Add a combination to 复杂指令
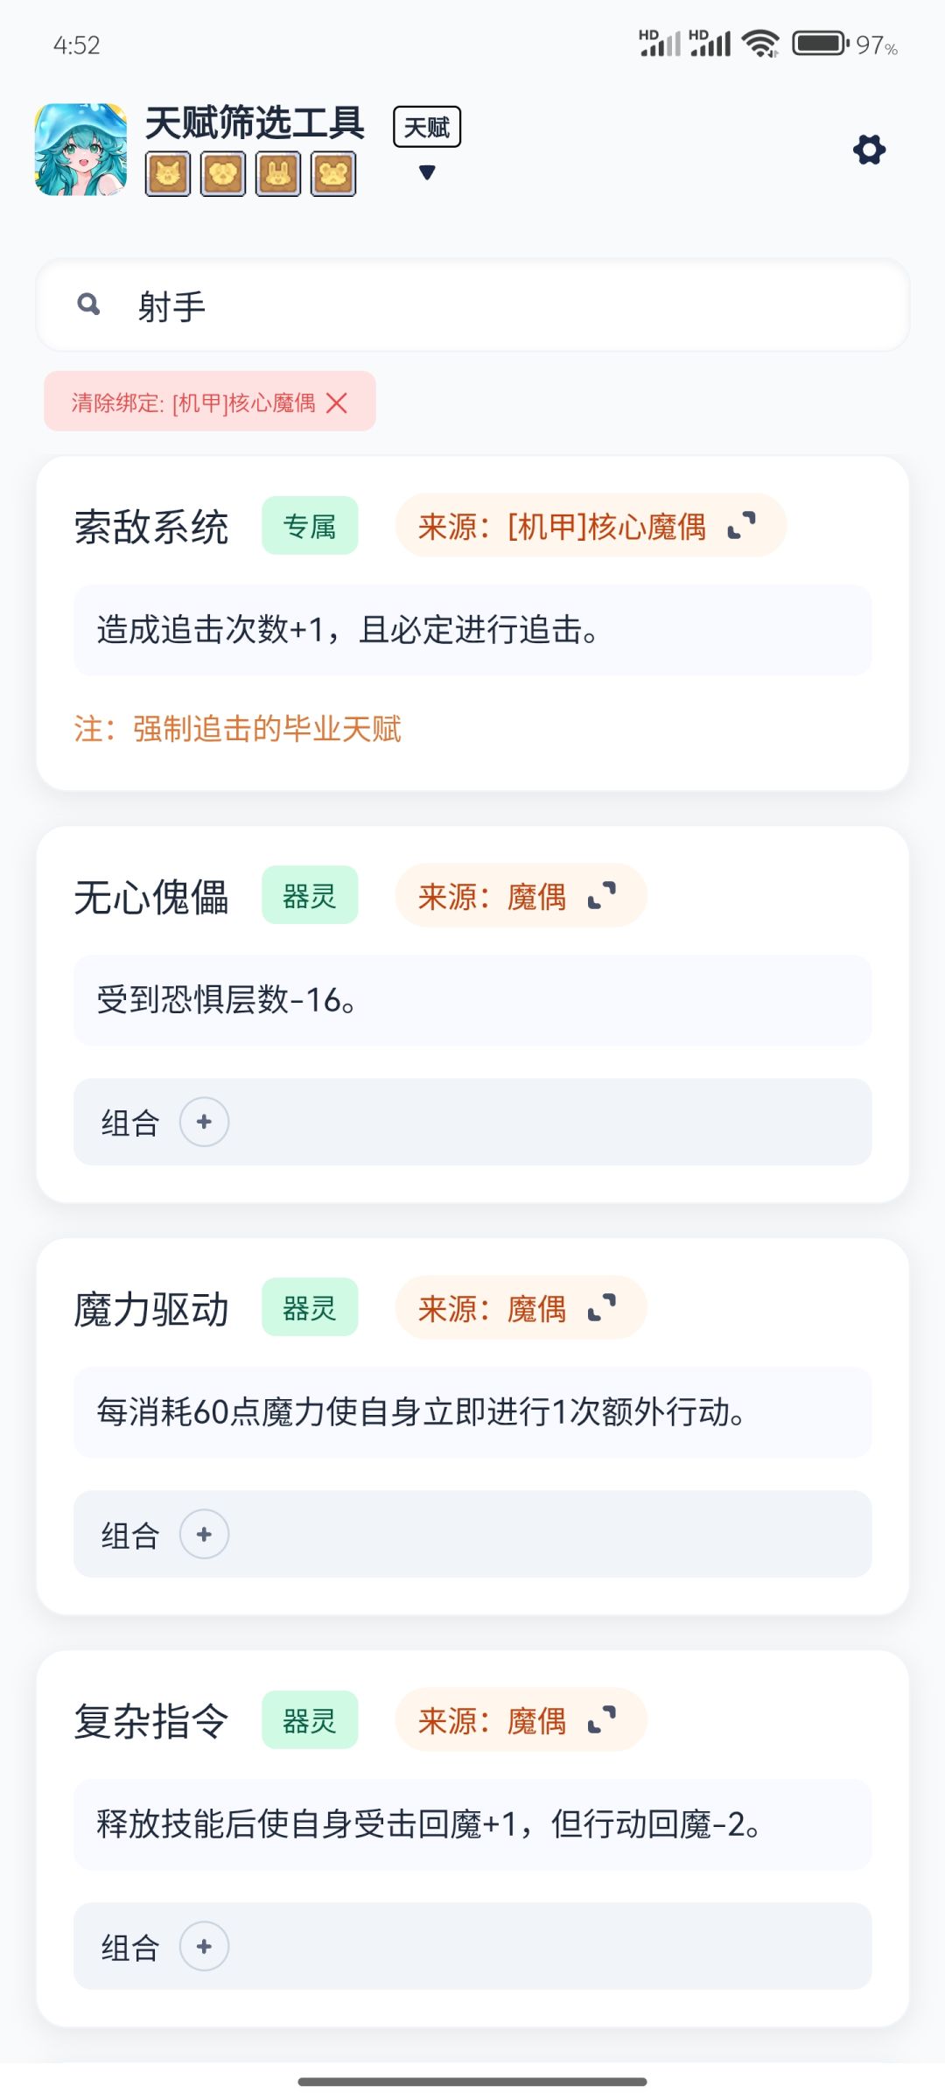 tap(205, 1946)
